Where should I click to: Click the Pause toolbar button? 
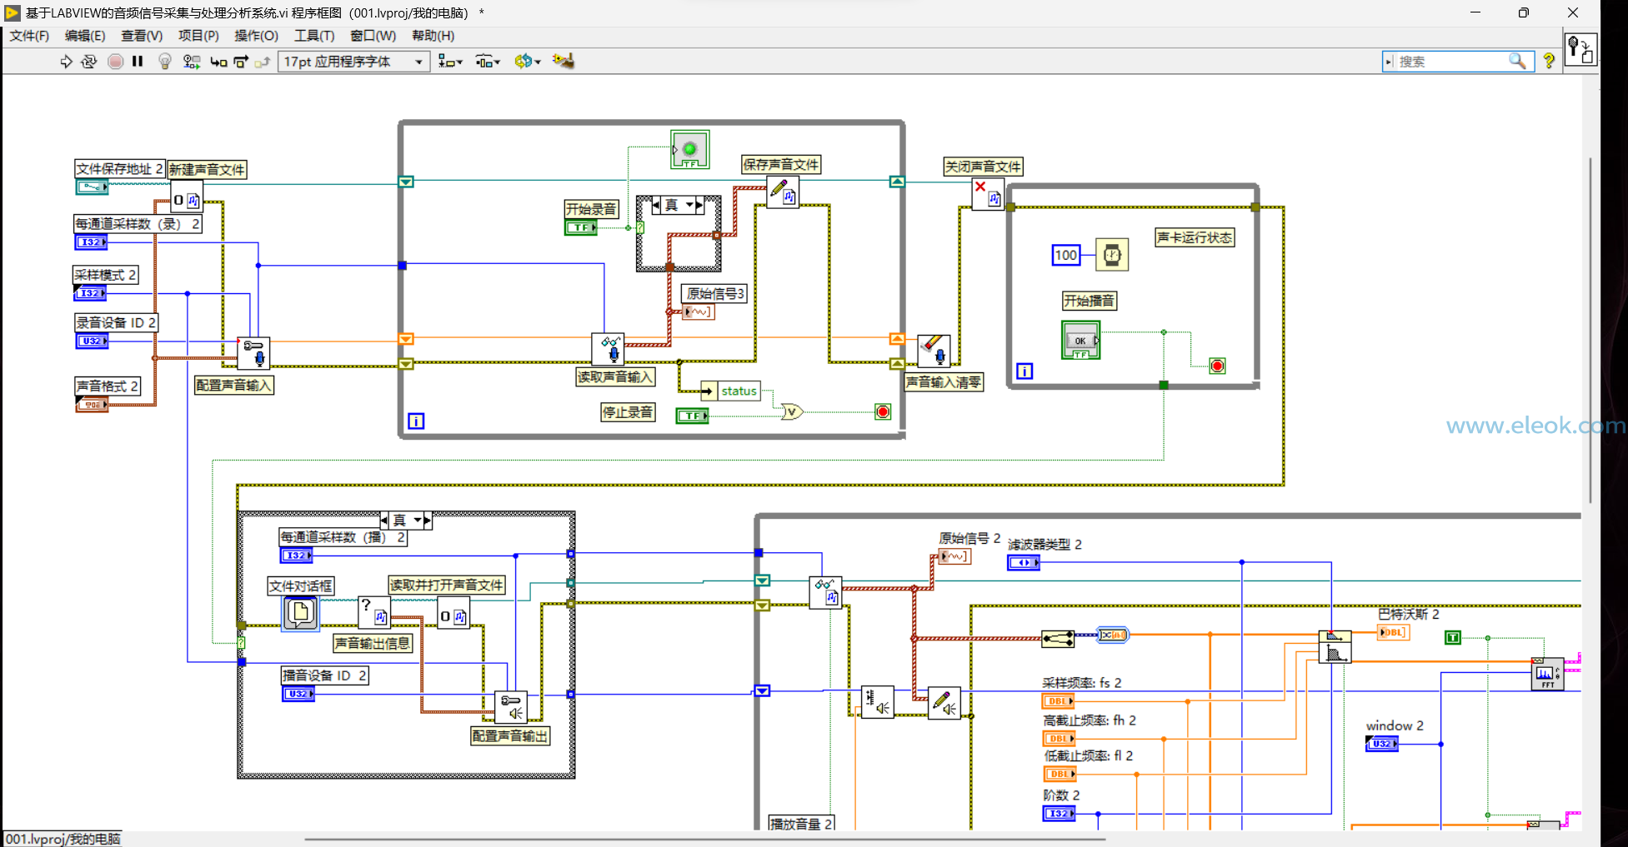point(138,62)
